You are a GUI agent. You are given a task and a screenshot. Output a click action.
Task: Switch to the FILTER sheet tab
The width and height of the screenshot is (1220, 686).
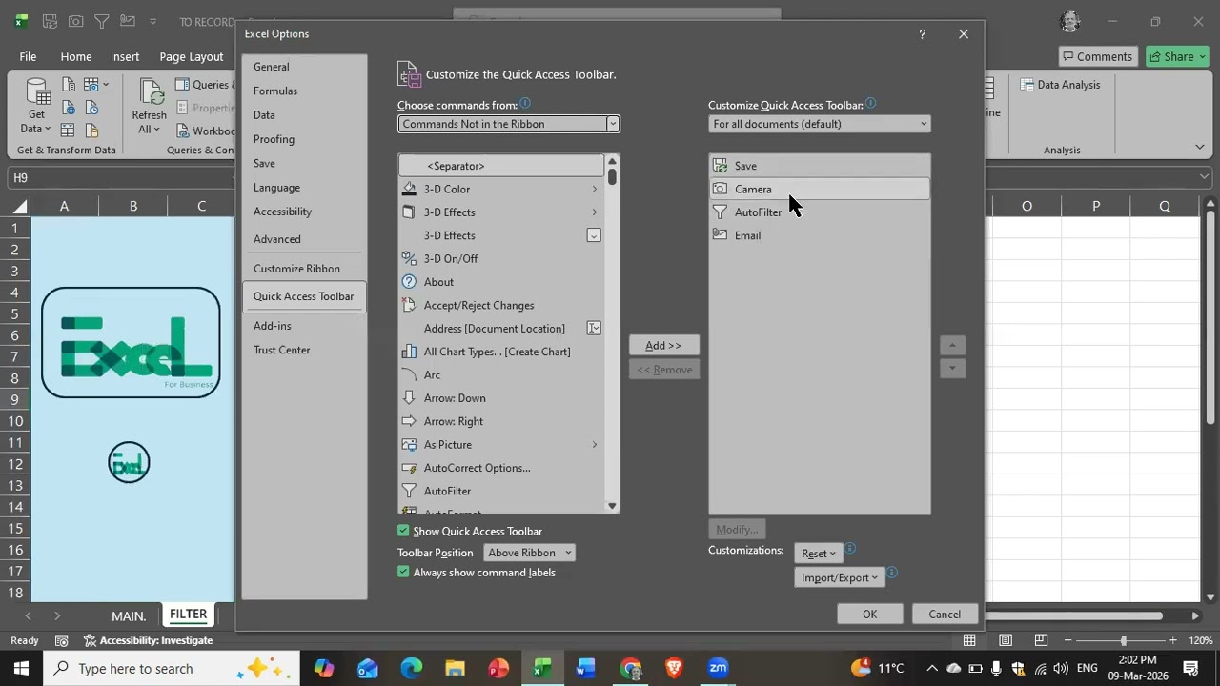click(x=189, y=615)
